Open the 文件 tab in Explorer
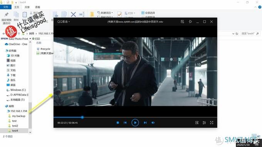This screenshot has width=262, height=147. (x=6, y=7)
